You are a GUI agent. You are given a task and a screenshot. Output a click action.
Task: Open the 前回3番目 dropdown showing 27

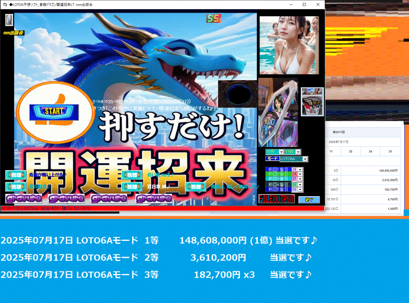point(300,179)
